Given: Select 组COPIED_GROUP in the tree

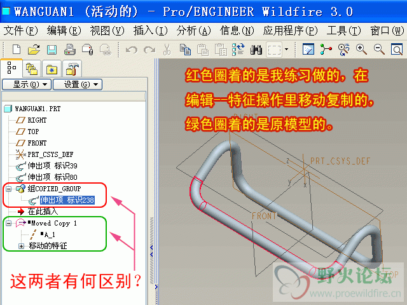Looking at the screenshot, I should click(54, 189).
